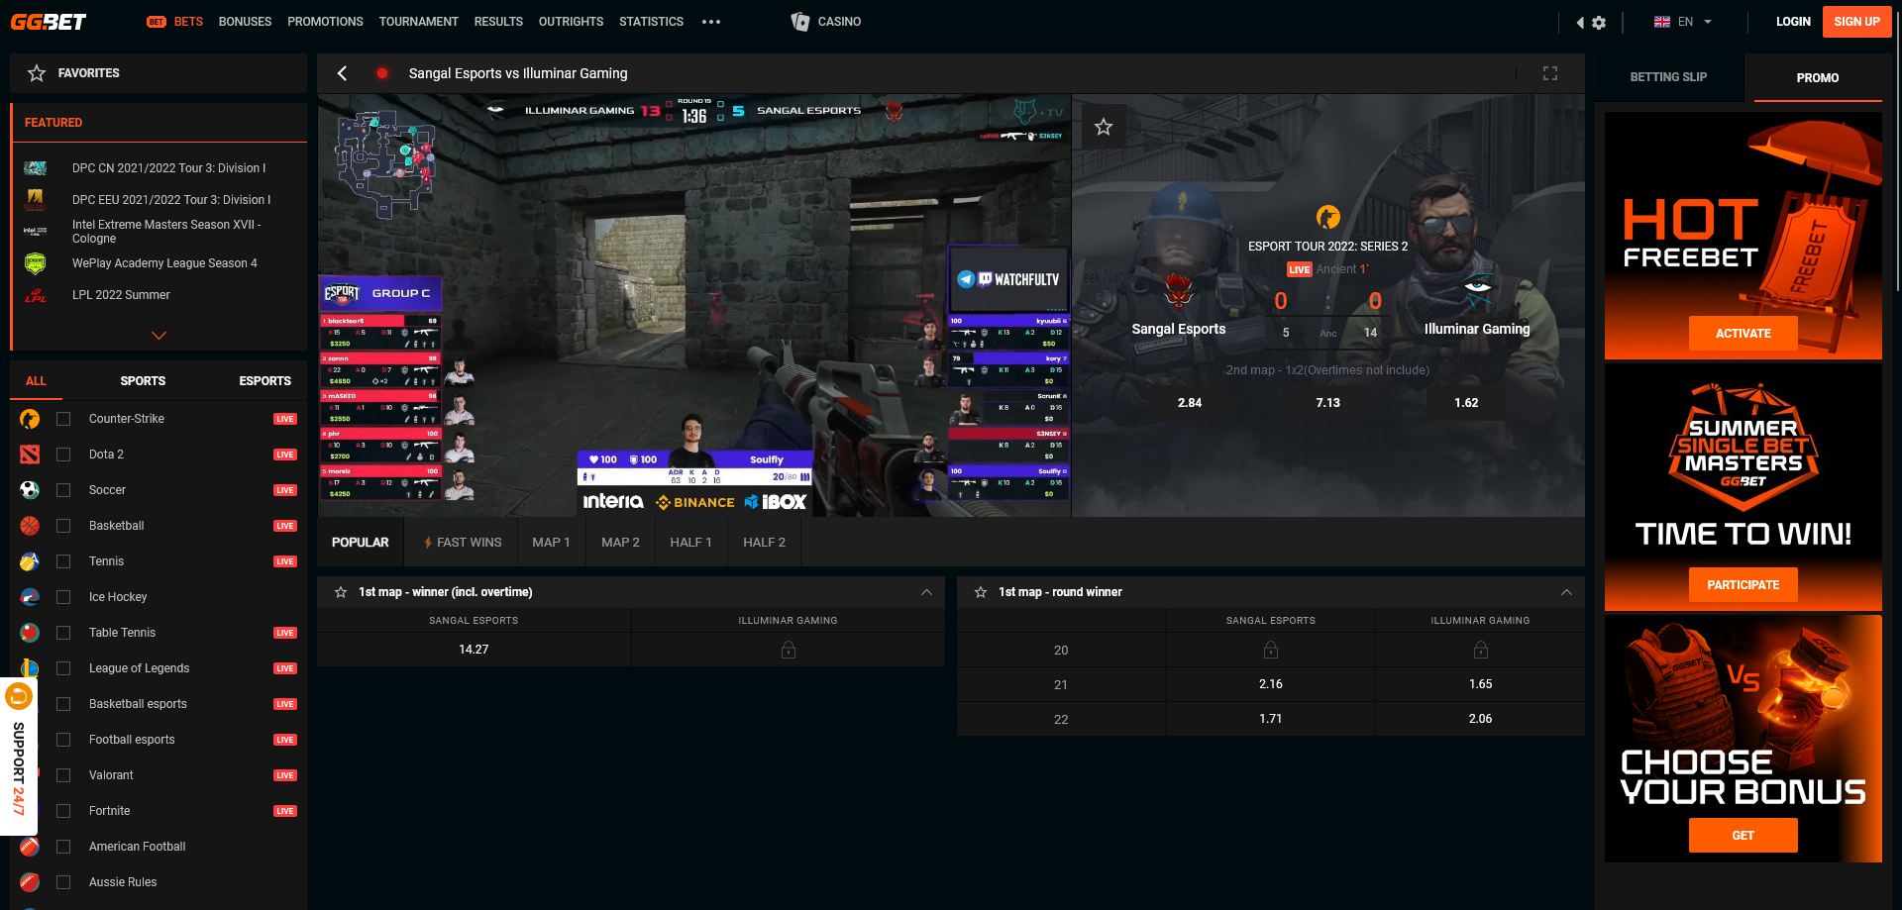Open the TOURNAMENT menu

tap(418, 22)
